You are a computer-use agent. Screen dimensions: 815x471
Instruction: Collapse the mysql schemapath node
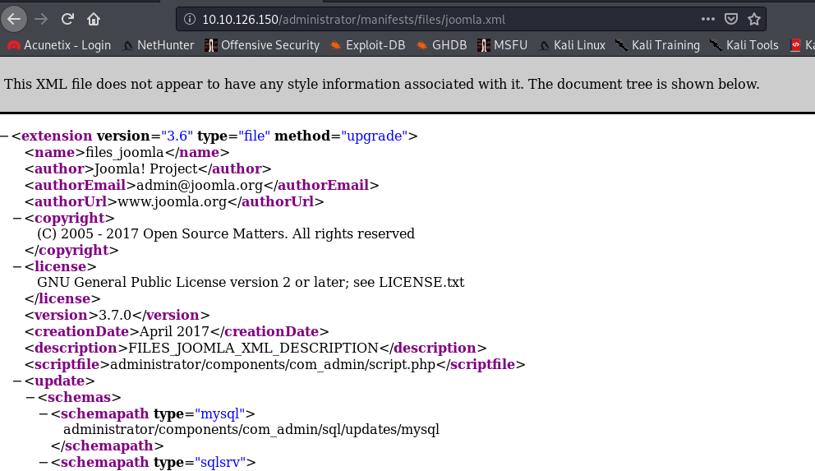click(x=44, y=413)
